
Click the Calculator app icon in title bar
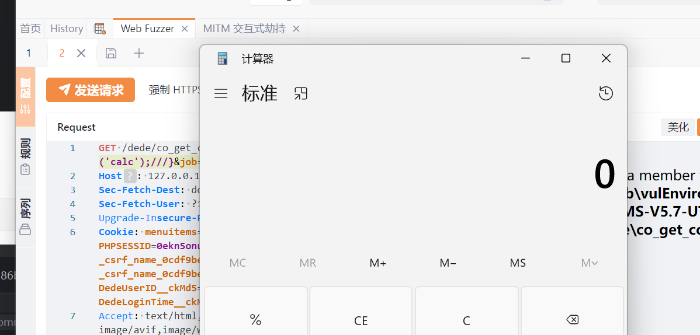(222, 58)
